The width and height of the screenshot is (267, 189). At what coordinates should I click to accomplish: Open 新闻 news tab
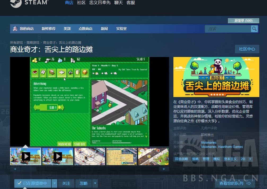coord(104,29)
